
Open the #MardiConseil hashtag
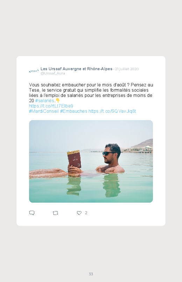44,111
